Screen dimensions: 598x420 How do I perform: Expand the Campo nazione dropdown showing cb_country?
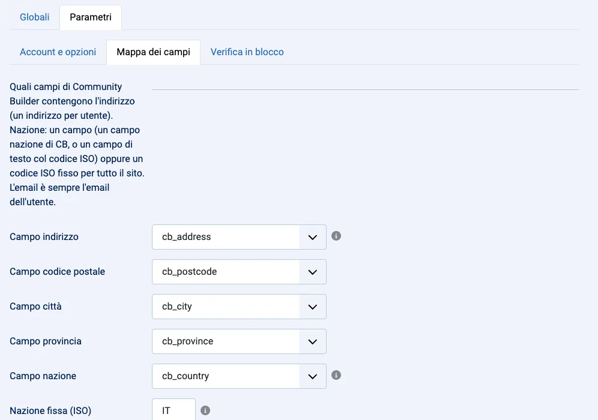(x=239, y=376)
